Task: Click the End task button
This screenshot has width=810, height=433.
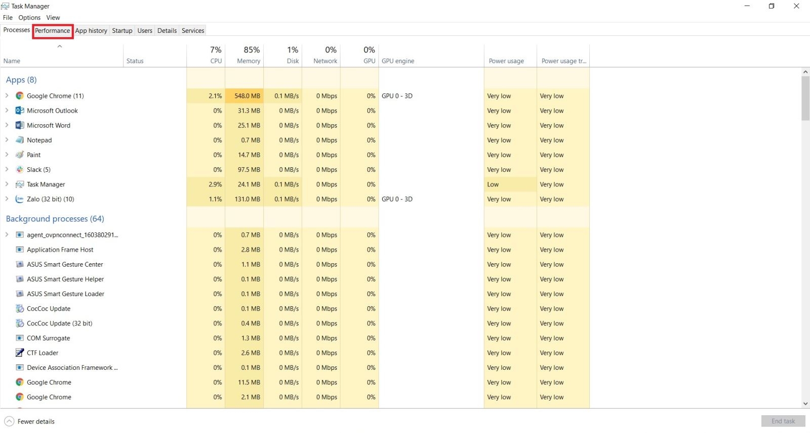Action: coord(783,421)
